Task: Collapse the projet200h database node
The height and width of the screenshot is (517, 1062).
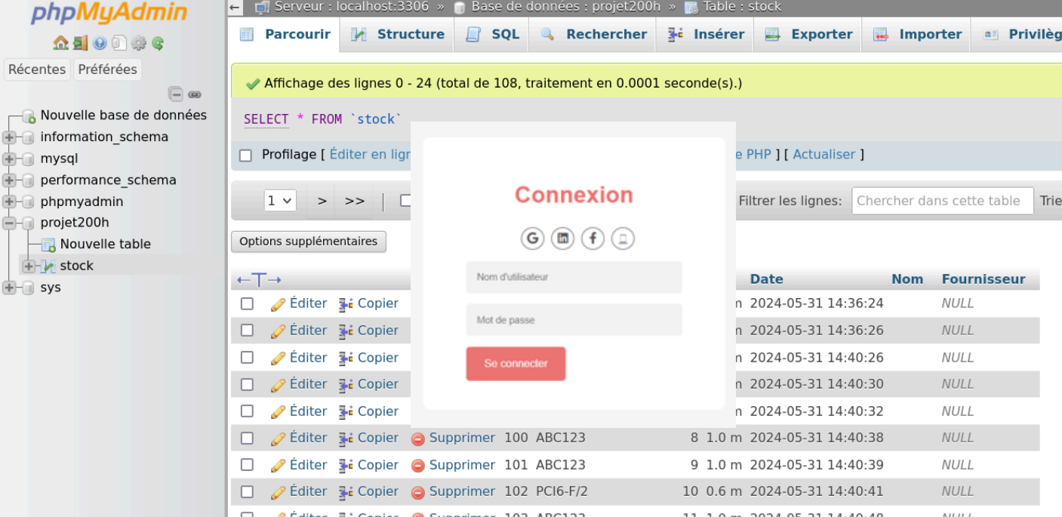Action: coord(9,223)
